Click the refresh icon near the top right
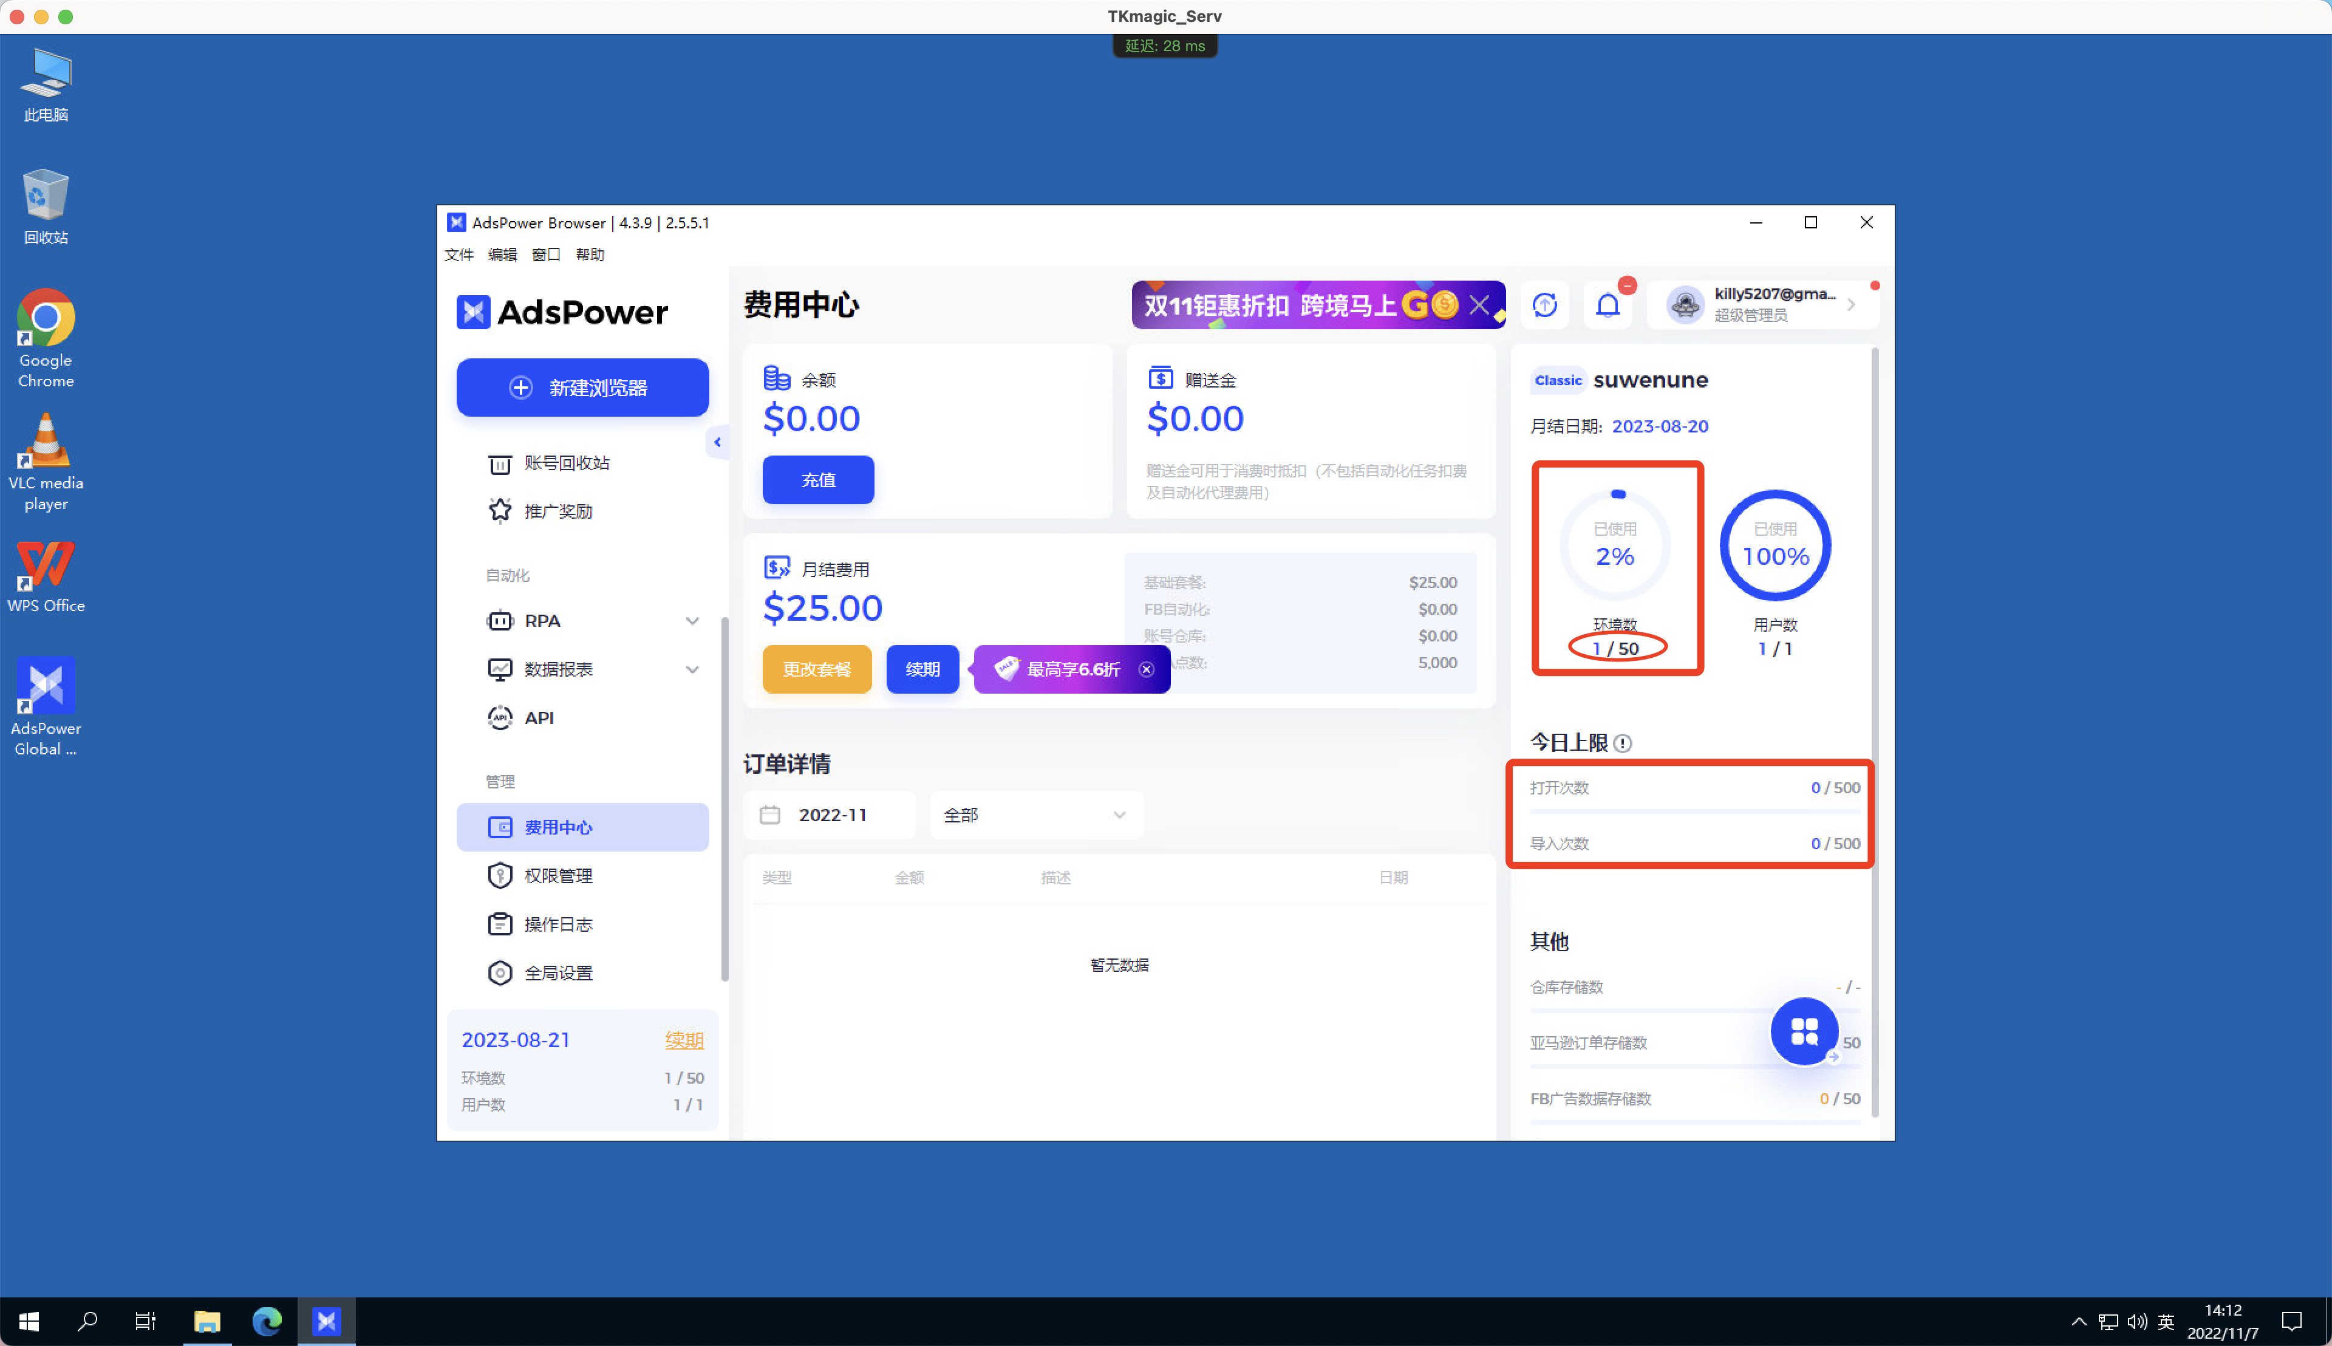Viewport: 2332px width, 1346px height. click(x=1544, y=304)
